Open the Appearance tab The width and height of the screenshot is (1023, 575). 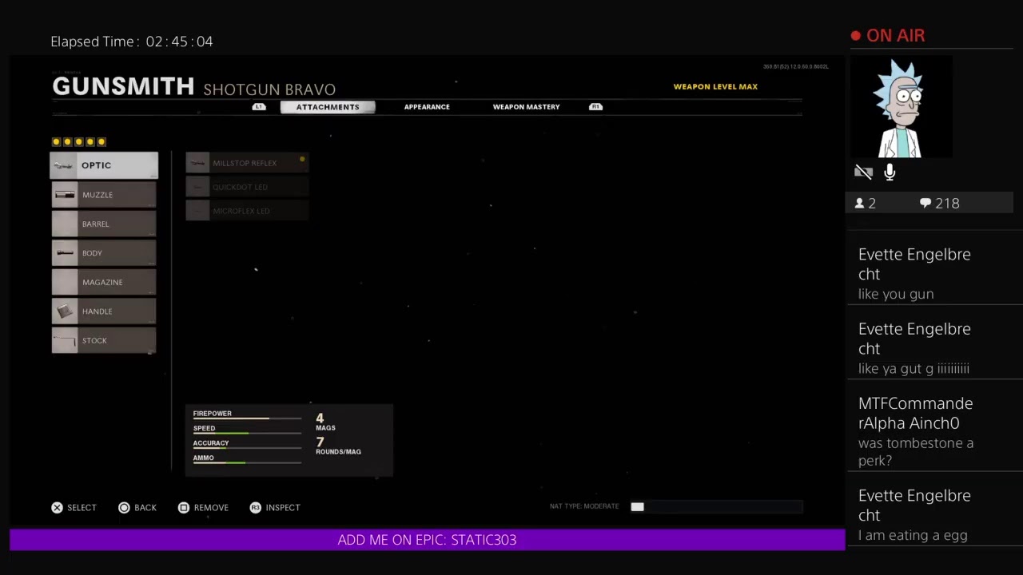pyautogui.click(x=427, y=107)
